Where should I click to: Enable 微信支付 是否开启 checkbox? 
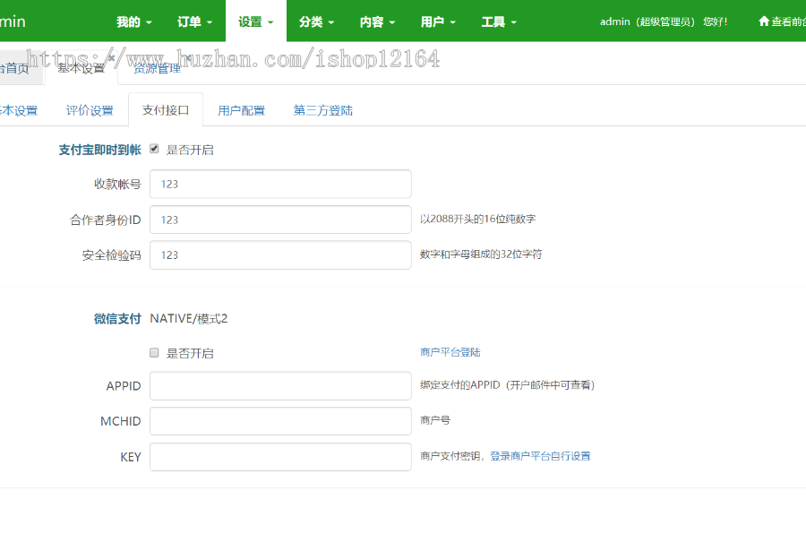tap(154, 352)
